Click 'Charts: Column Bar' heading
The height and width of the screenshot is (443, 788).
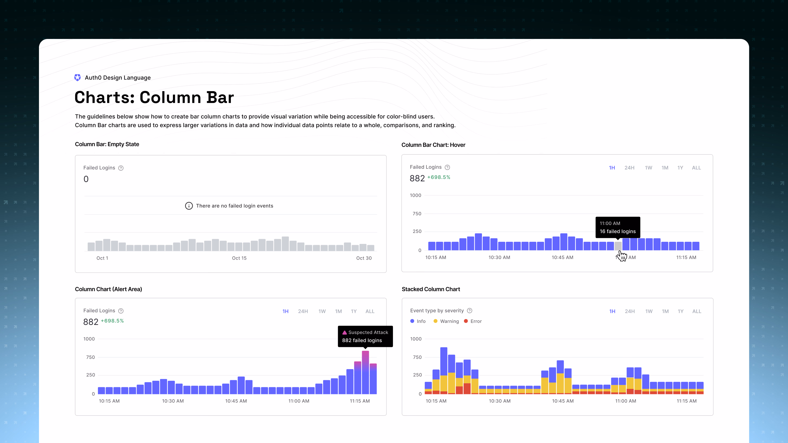point(154,98)
